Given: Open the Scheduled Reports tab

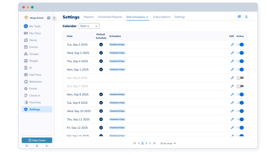Looking at the screenshot, I should pyautogui.click(x=110, y=17).
